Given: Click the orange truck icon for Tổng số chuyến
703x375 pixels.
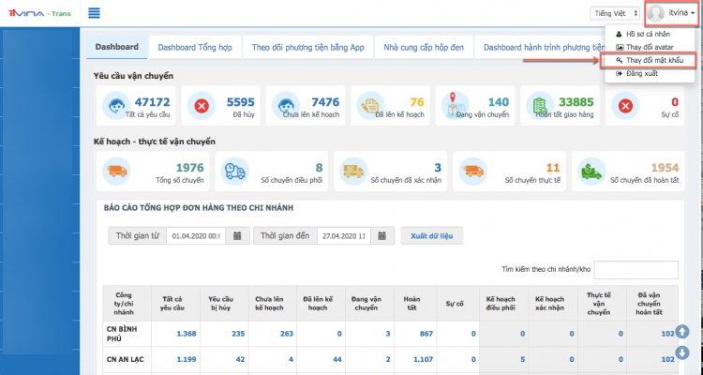Looking at the screenshot, I should [x=116, y=171].
